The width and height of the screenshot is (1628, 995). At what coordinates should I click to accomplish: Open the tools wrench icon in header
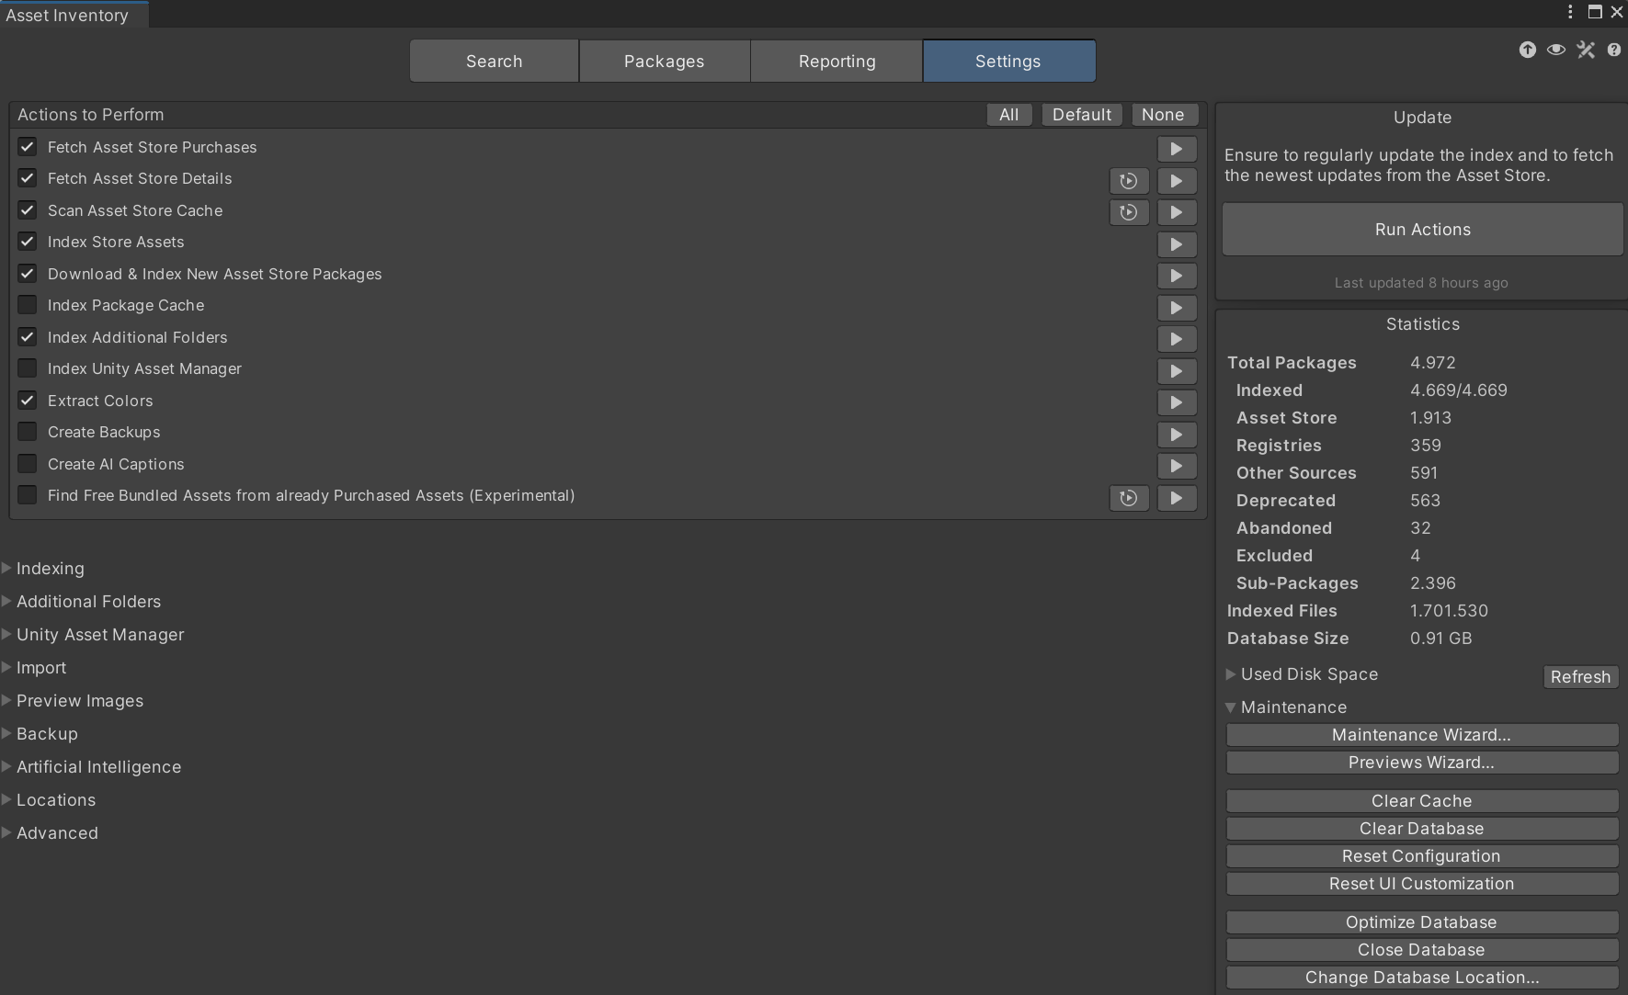pos(1586,50)
